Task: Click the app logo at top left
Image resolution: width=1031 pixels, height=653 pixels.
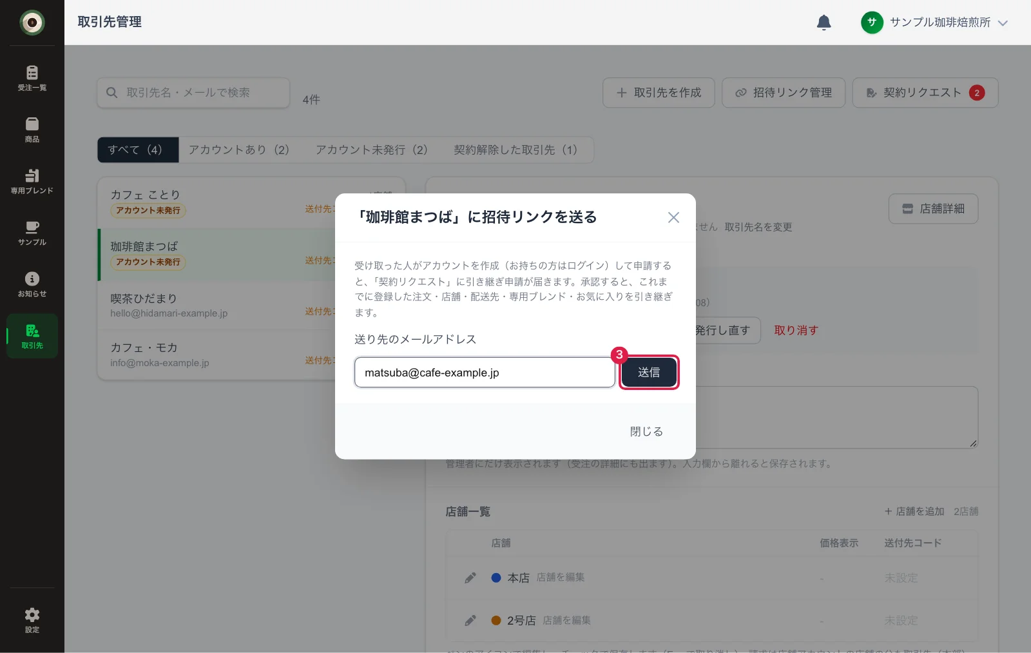Action: [32, 23]
